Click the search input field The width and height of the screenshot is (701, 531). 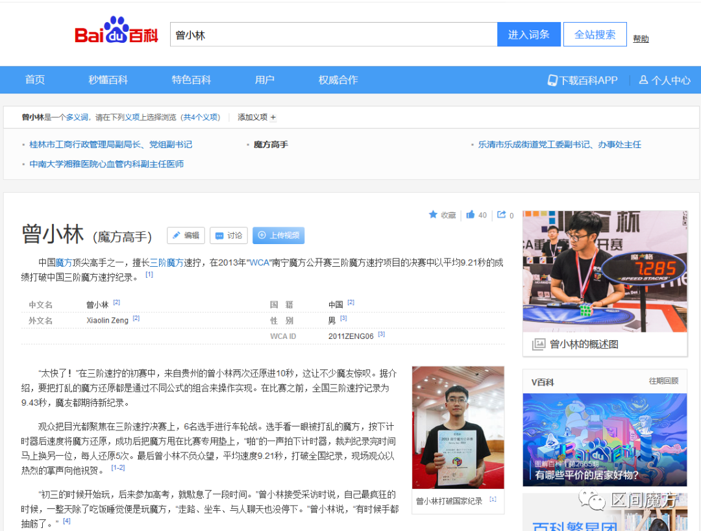point(334,35)
